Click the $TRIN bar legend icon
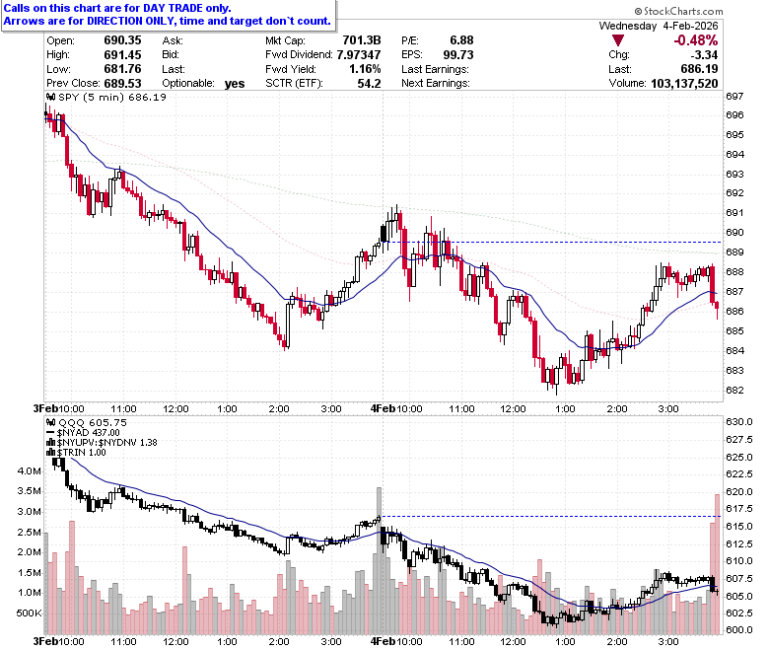 coord(51,453)
